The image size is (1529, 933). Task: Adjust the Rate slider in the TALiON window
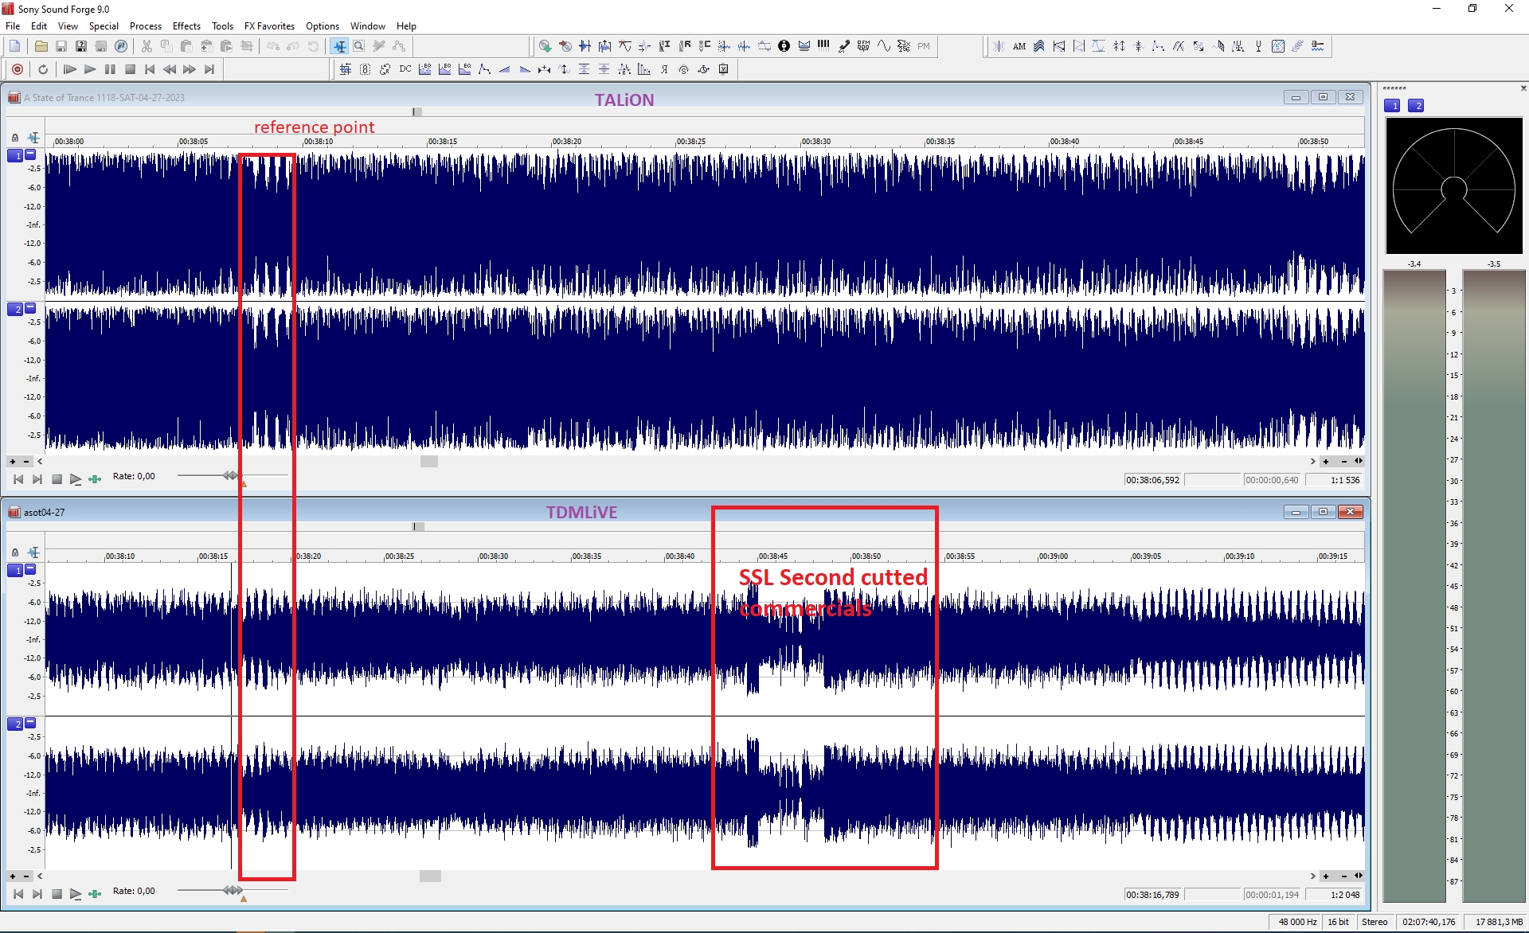[x=231, y=475]
